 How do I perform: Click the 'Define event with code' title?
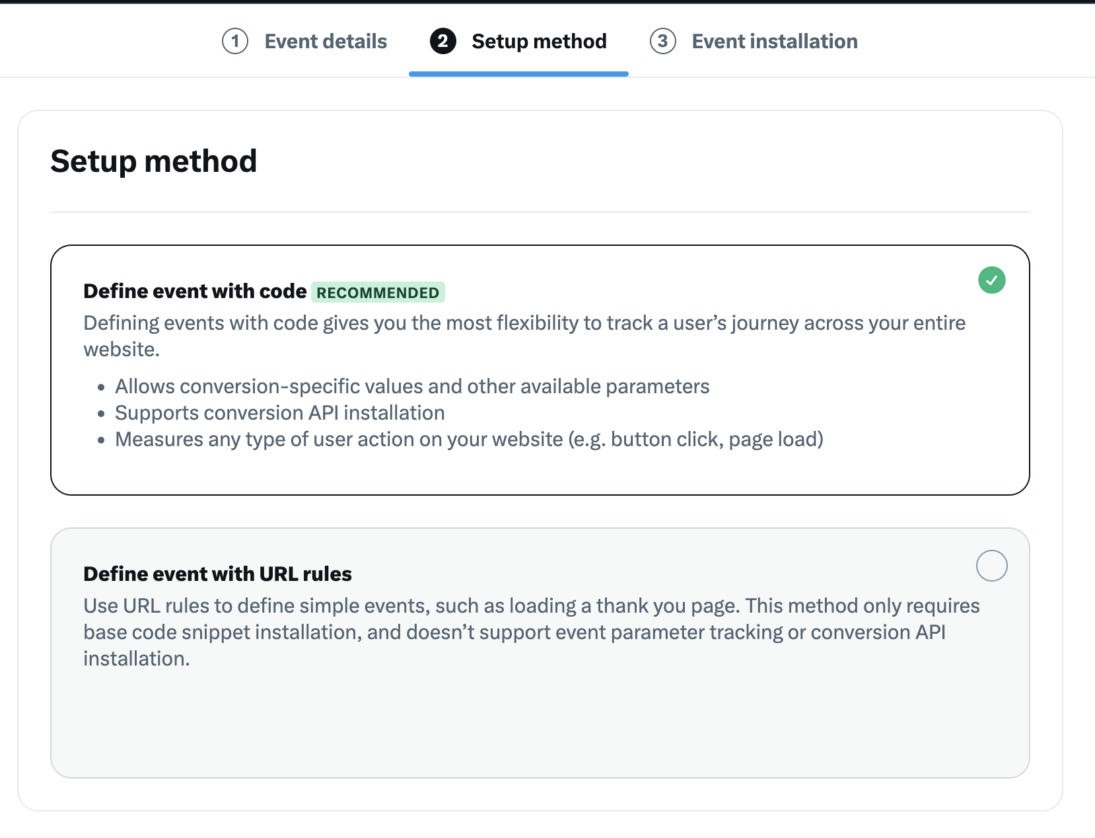(195, 291)
